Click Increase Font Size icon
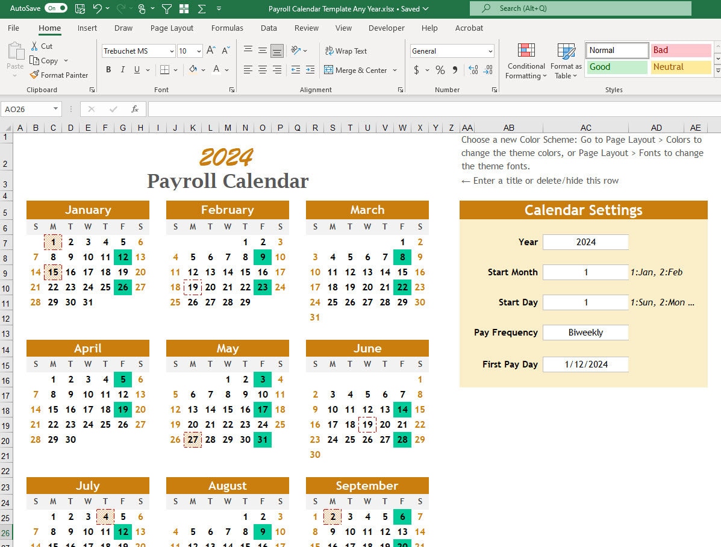Image resolution: width=721 pixels, height=547 pixels. click(x=211, y=51)
